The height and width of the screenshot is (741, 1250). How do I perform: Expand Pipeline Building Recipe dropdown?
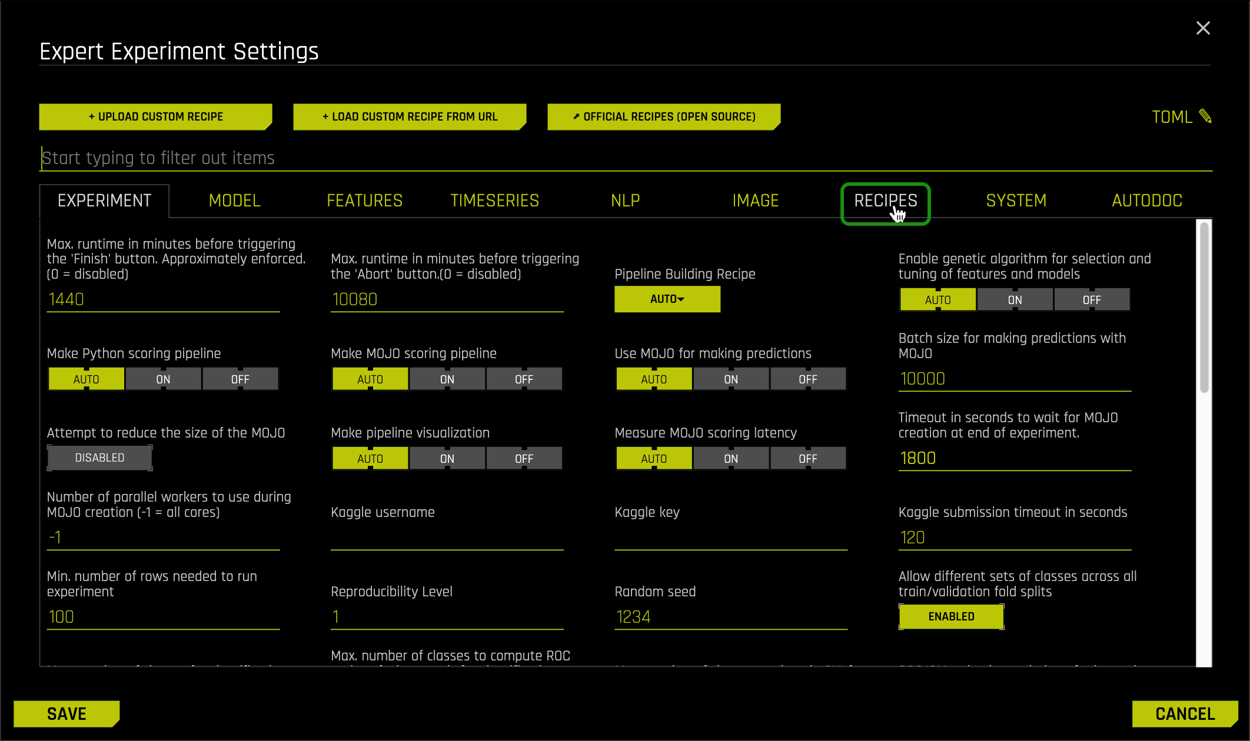[x=667, y=299]
